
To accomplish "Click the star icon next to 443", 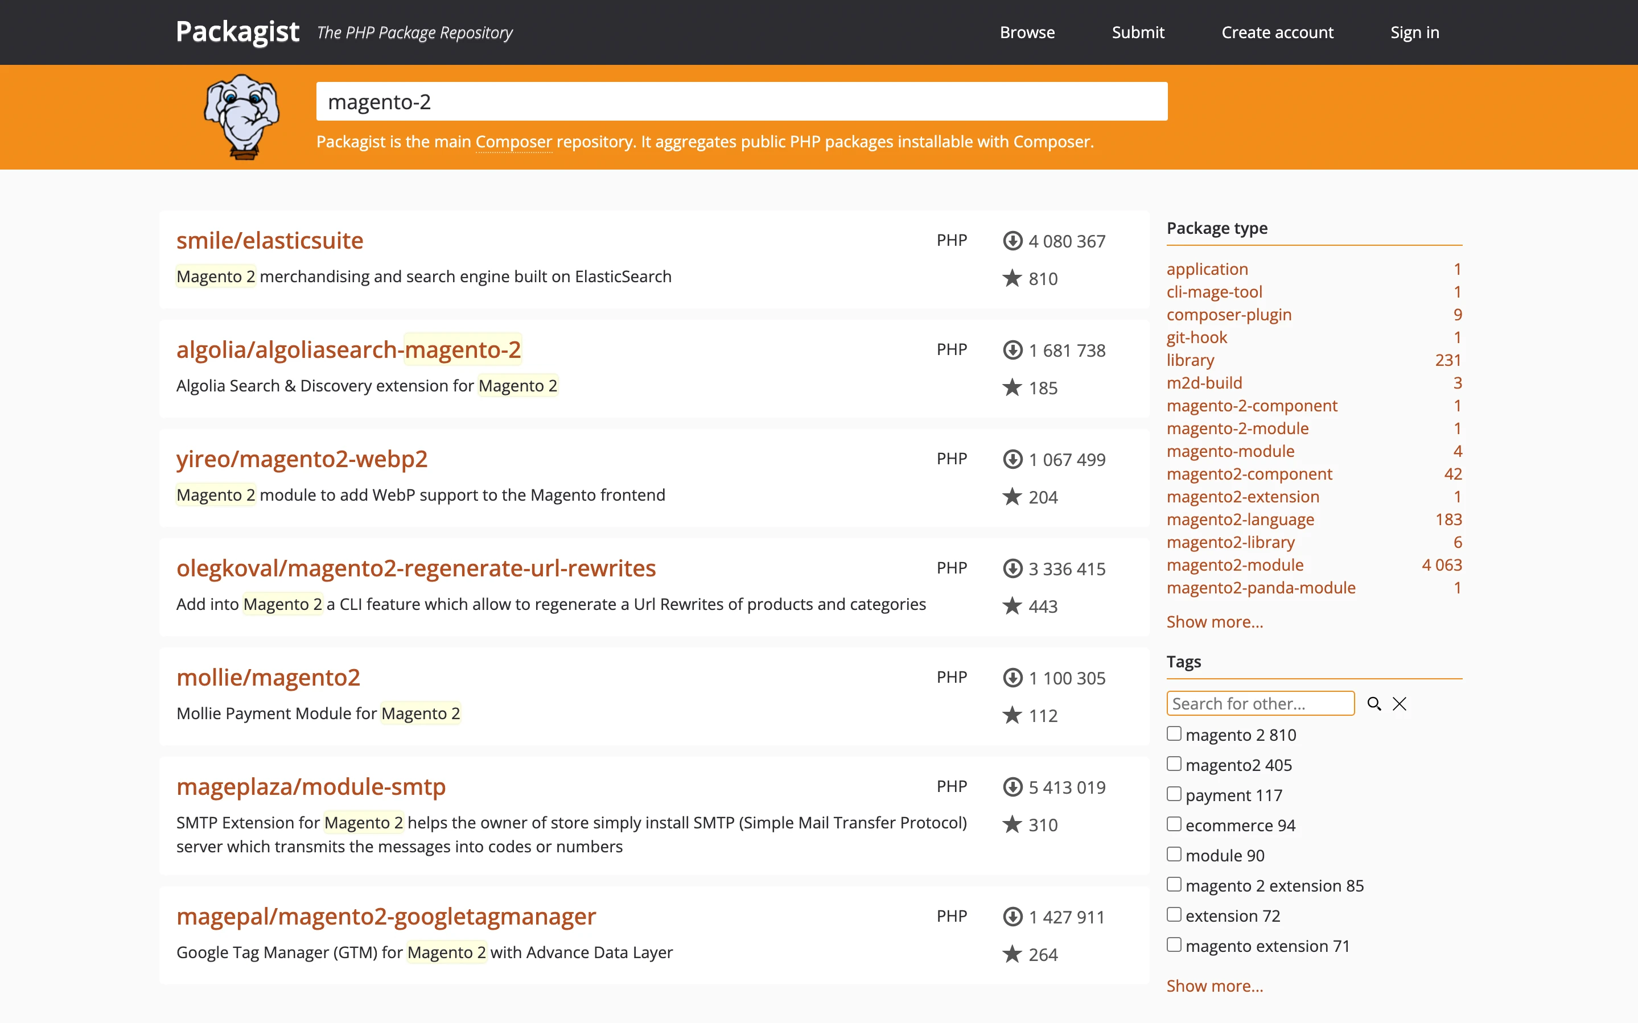I will coord(1012,605).
